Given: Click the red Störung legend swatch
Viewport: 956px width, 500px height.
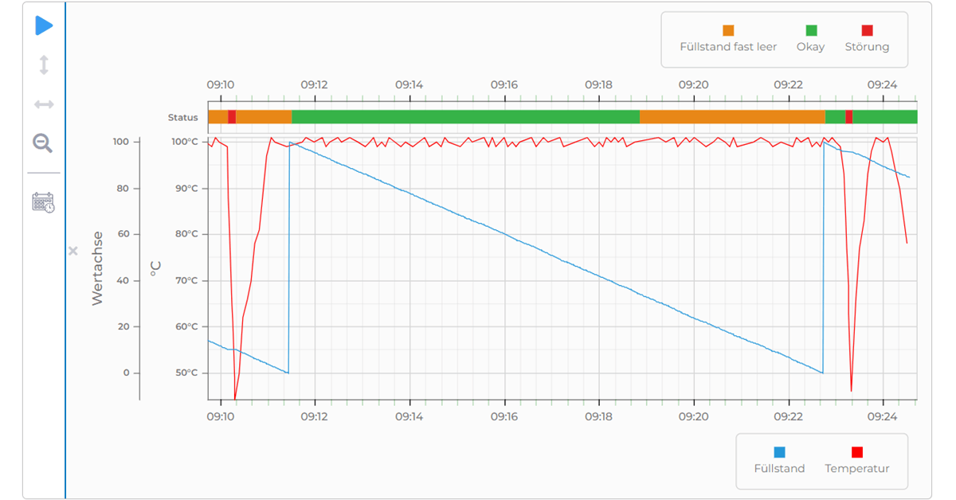Looking at the screenshot, I should coord(867,30).
